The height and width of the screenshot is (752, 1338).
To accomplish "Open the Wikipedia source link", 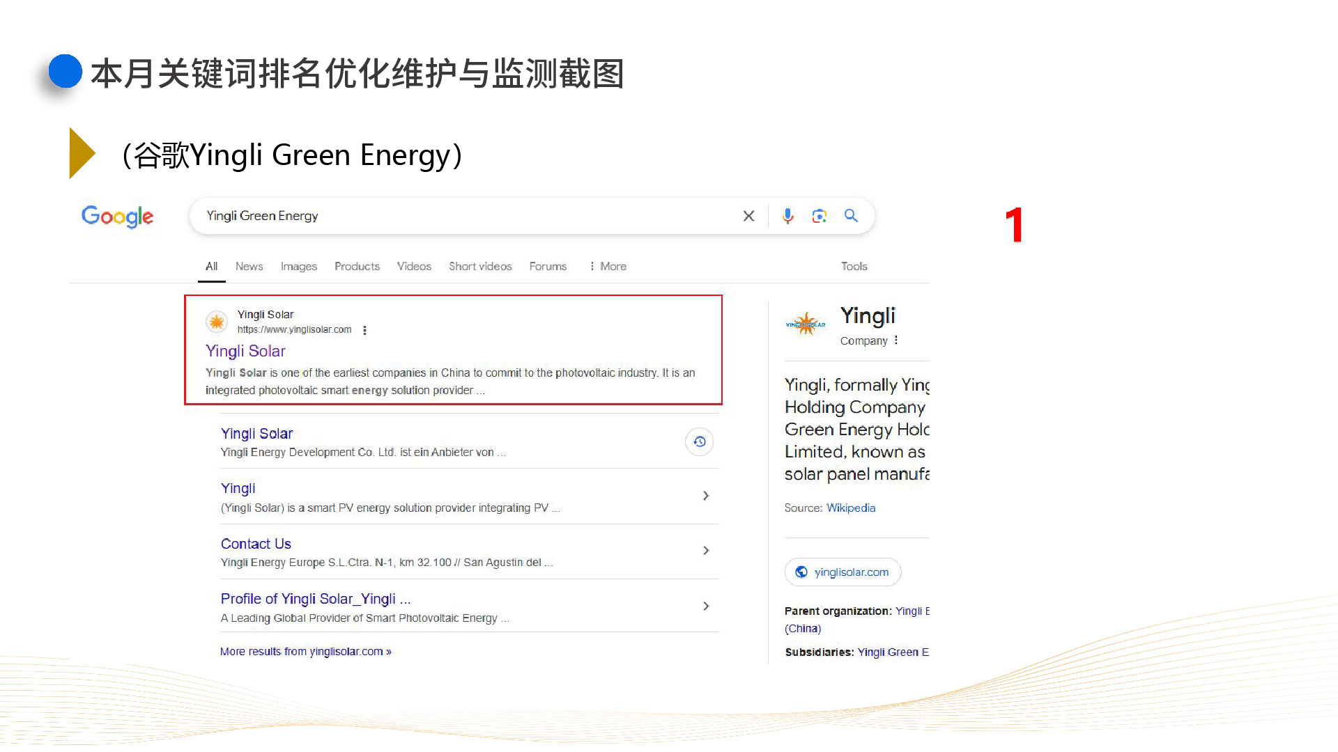I will tap(851, 508).
